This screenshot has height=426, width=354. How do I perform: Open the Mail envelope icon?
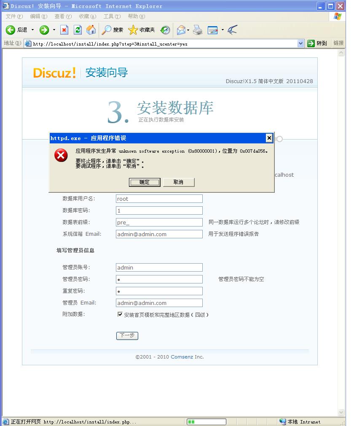click(181, 30)
